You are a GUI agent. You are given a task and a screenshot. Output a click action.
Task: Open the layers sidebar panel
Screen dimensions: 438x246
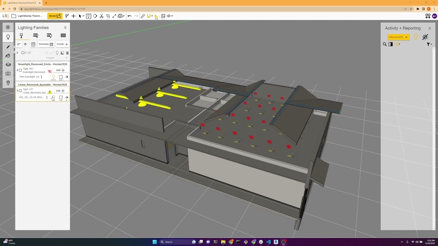[x=8, y=65]
